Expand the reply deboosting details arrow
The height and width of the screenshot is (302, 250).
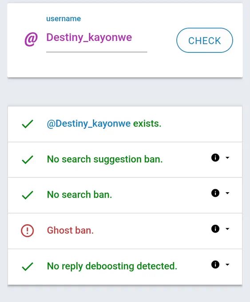click(x=227, y=264)
